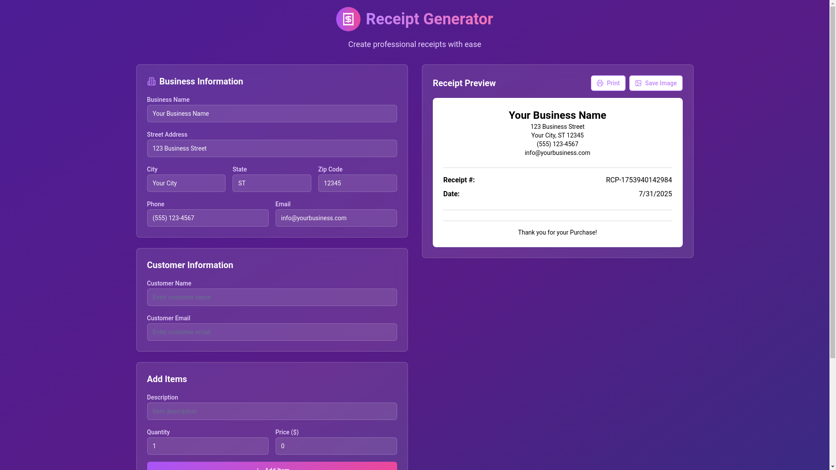This screenshot has width=836, height=470.
Task: Focus the Business Name input field
Action: point(272,114)
